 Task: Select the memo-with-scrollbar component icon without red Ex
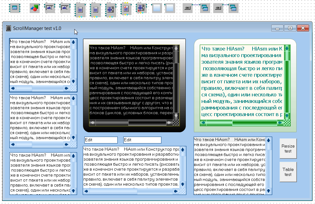pyautogui.click(x=110, y=10)
